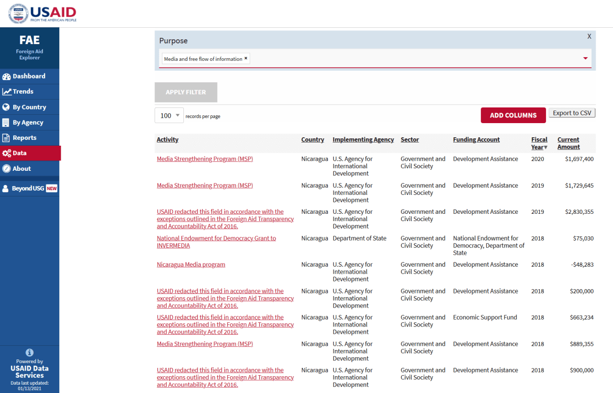Screen dimensions: 613x393
Task: Sort by Current Amount column header
Action: pyautogui.click(x=568, y=143)
